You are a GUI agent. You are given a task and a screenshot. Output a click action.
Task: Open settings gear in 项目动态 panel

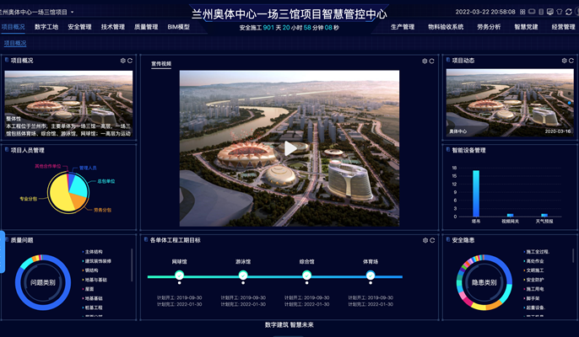click(x=563, y=61)
